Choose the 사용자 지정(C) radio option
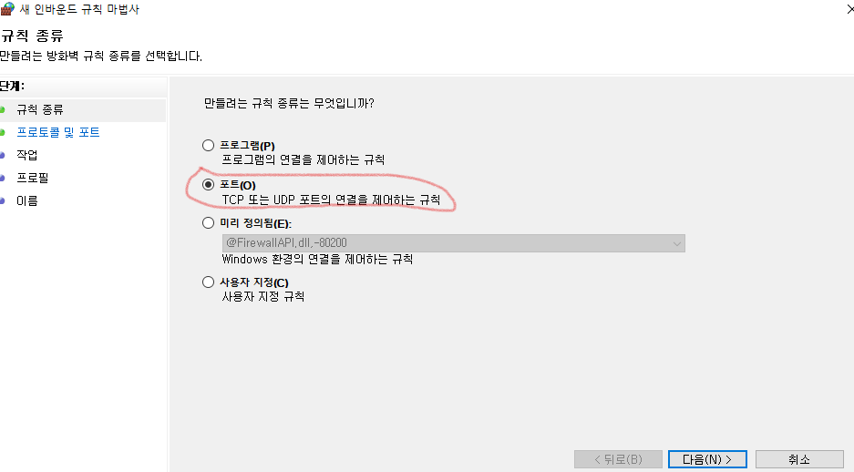The width and height of the screenshot is (854, 472). 208,282
